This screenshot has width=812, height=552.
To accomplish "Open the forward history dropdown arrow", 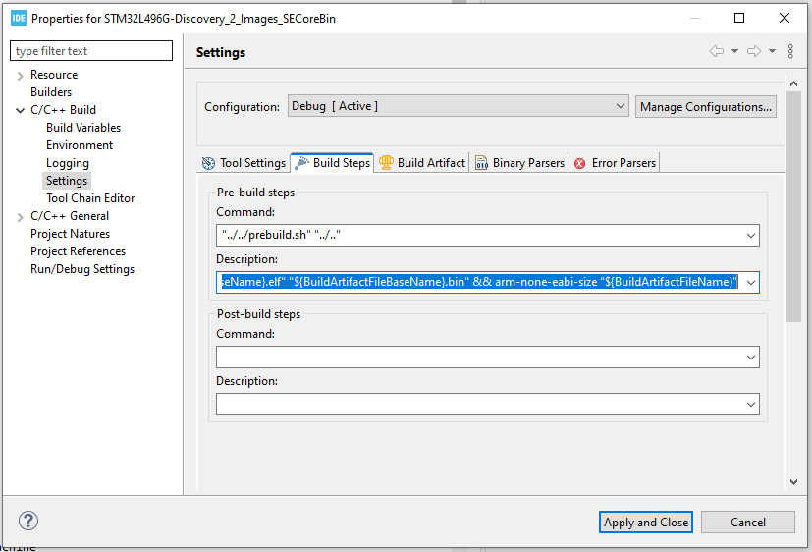I will (x=772, y=51).
